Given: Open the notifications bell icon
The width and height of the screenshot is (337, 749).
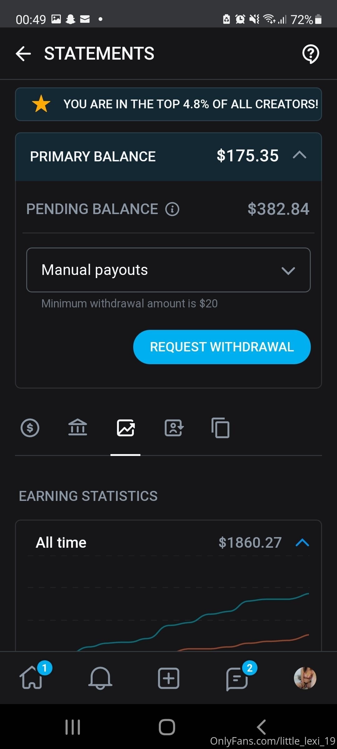Looking at the screenshot, I should tap(100, 678).
